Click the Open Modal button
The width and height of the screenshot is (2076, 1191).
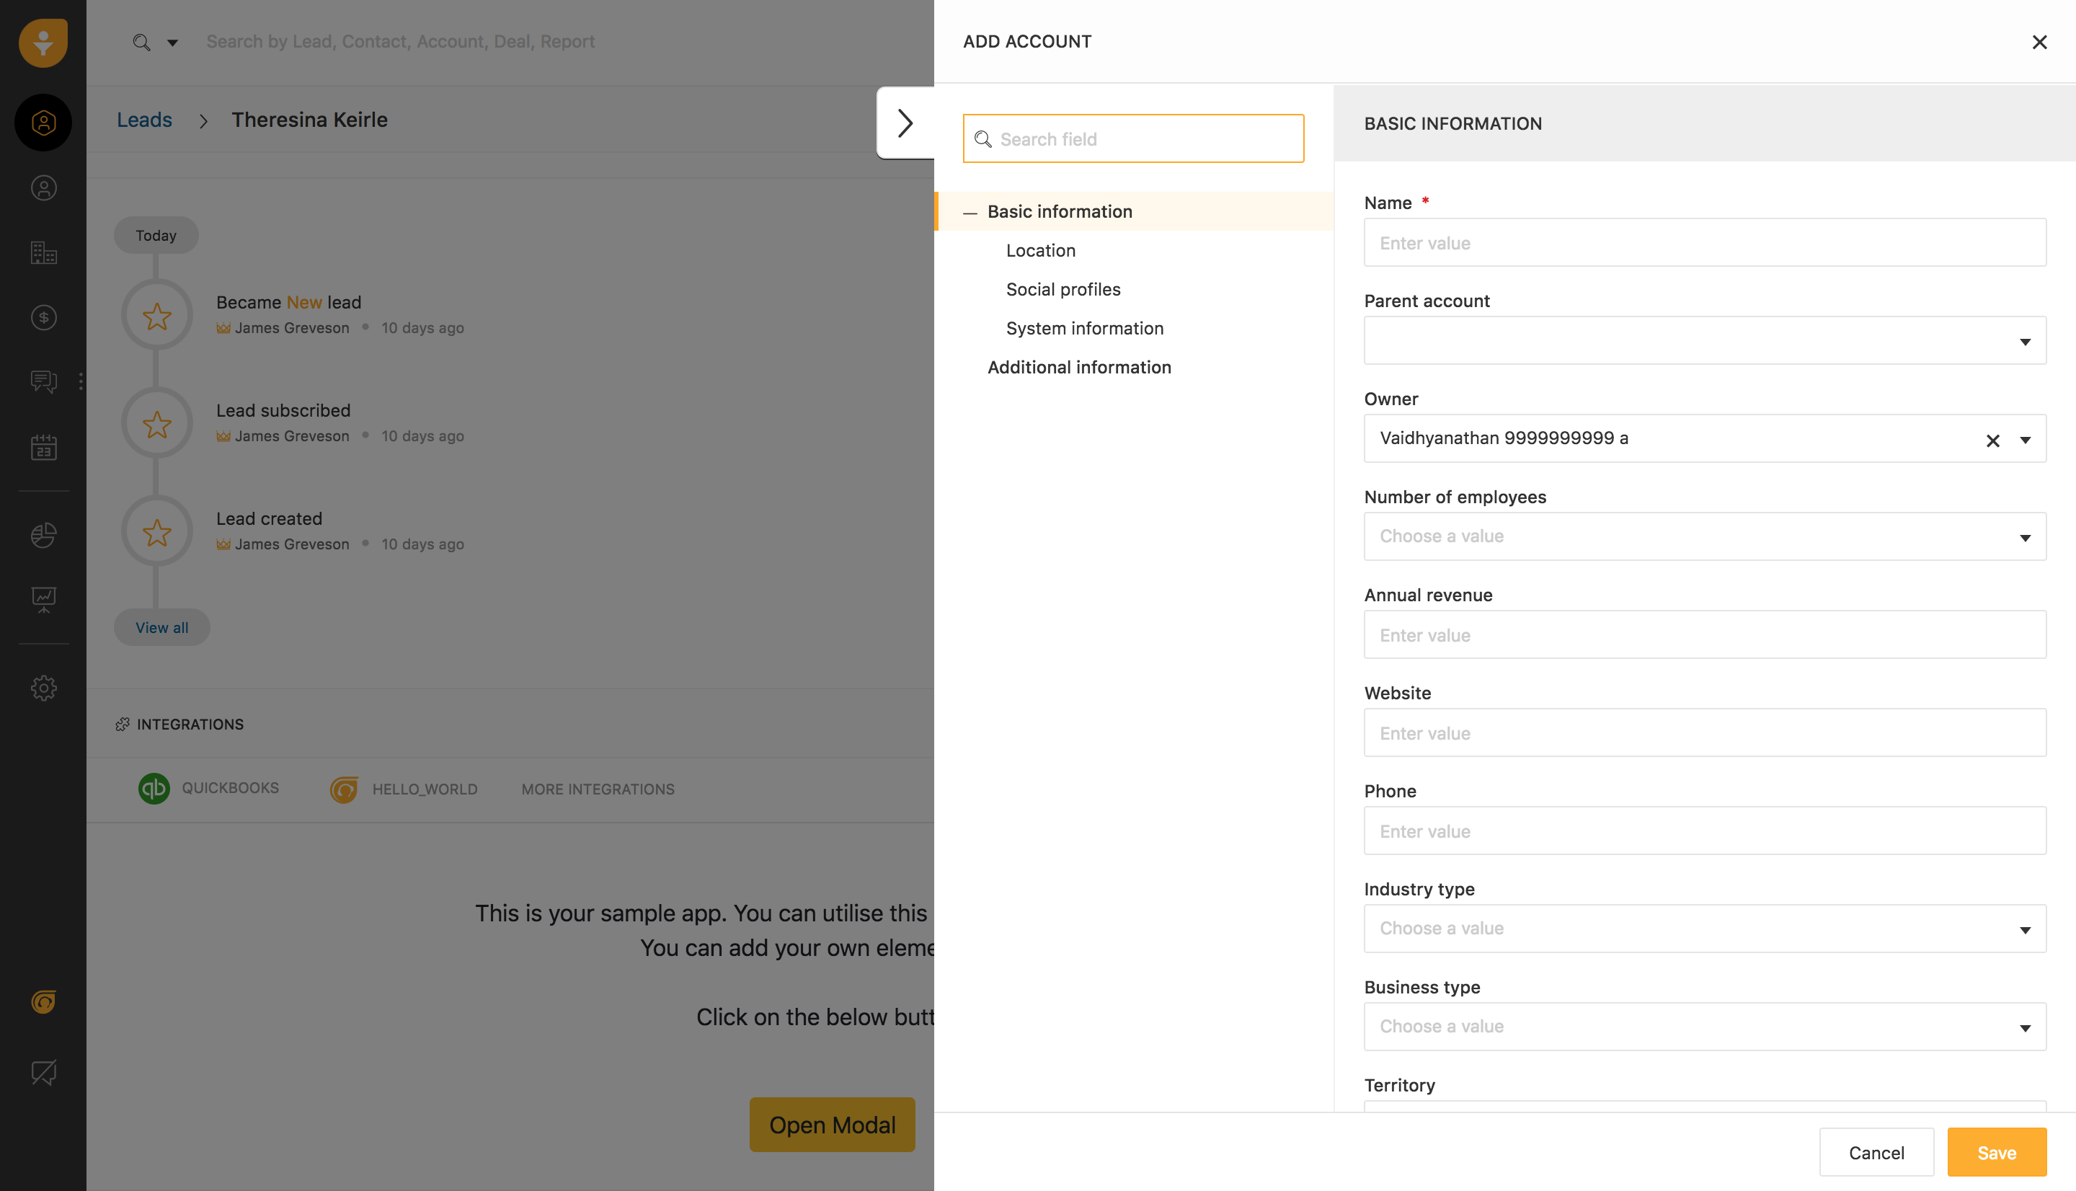[x=832, y=1125]
